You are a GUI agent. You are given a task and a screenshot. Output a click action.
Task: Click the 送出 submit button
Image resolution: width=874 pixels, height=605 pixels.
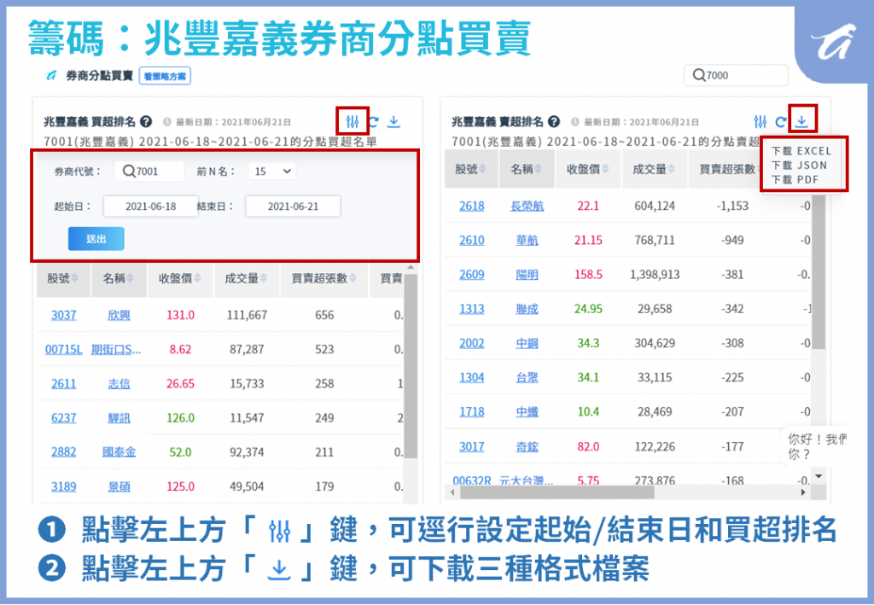[96, 238]
